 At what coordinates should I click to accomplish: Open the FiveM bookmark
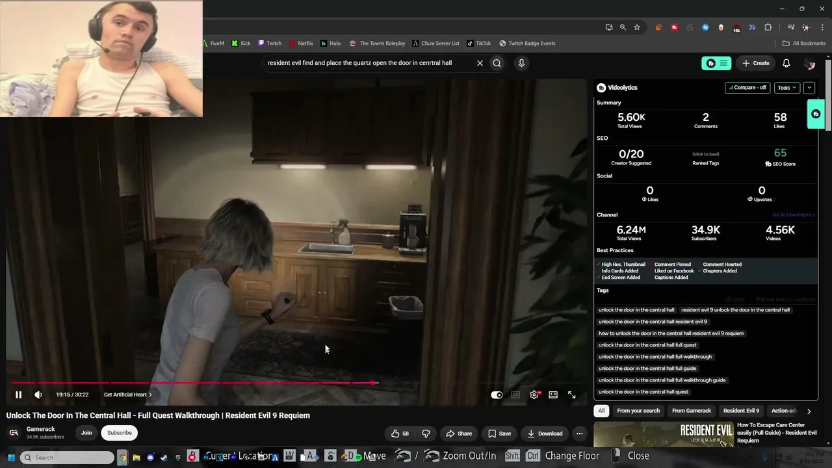coord(213,44)
